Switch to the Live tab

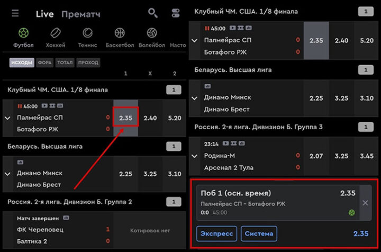[44, 14]
